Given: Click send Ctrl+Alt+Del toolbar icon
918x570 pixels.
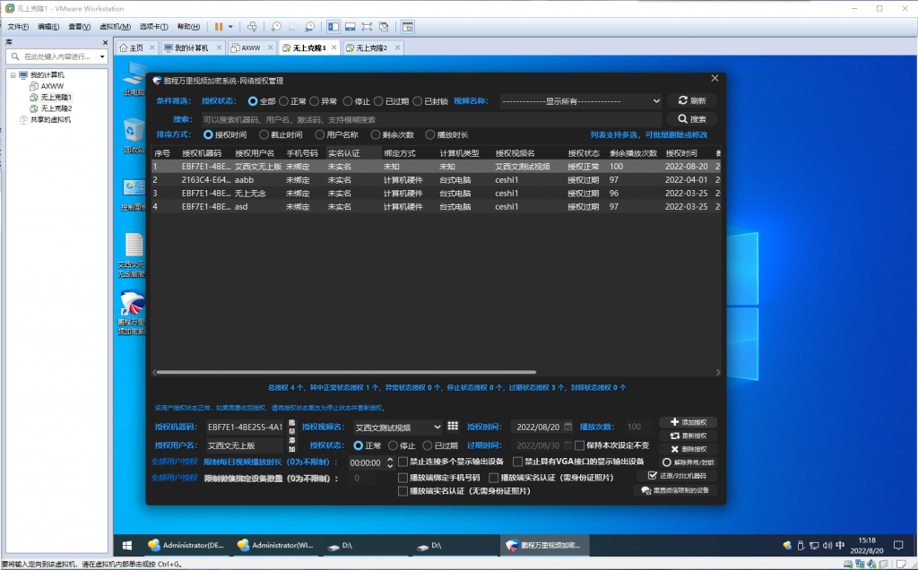Looking at the screenshot, I should point(252,27).
